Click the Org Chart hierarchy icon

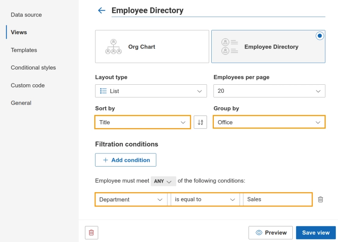pyautogui.click(x=113, y=46)
